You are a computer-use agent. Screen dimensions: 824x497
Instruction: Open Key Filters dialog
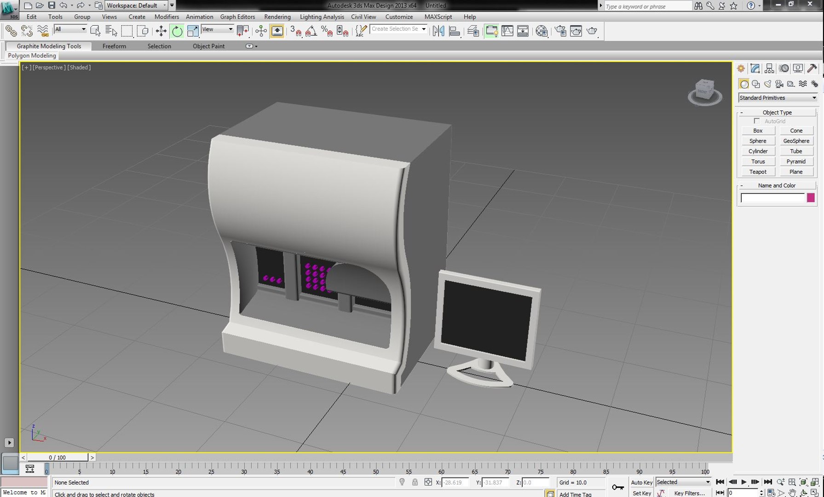point(689,493)
